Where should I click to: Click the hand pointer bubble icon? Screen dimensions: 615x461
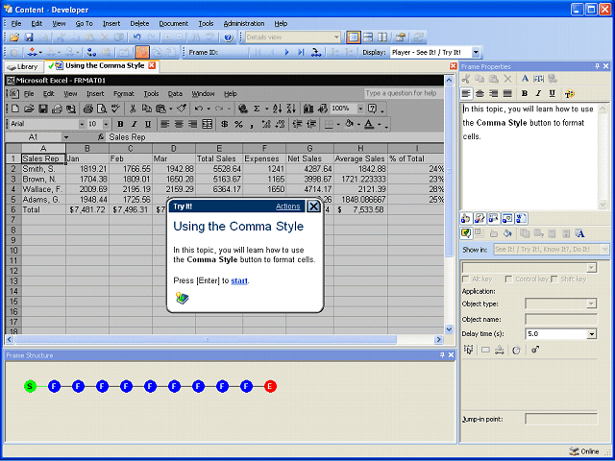pyautogui.click(x=466, y=218)
